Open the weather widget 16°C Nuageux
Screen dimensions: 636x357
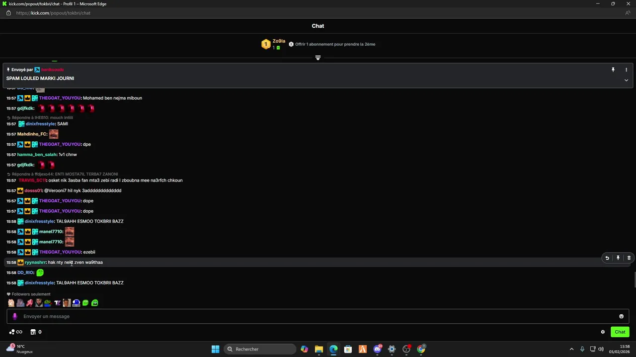(x=20, y=349)
